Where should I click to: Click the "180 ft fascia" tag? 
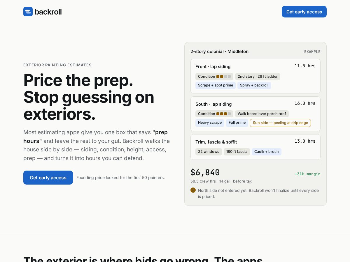click(x=237, y=152)
